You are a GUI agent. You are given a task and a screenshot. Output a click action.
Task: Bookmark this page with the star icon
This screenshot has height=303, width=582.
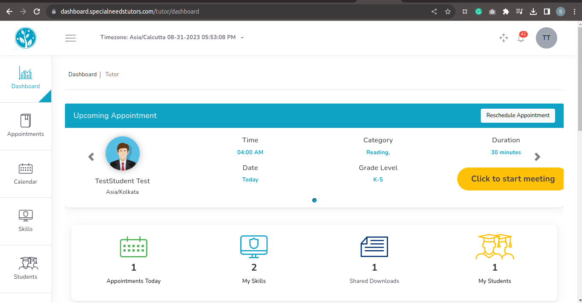click(x=447, y=12)
